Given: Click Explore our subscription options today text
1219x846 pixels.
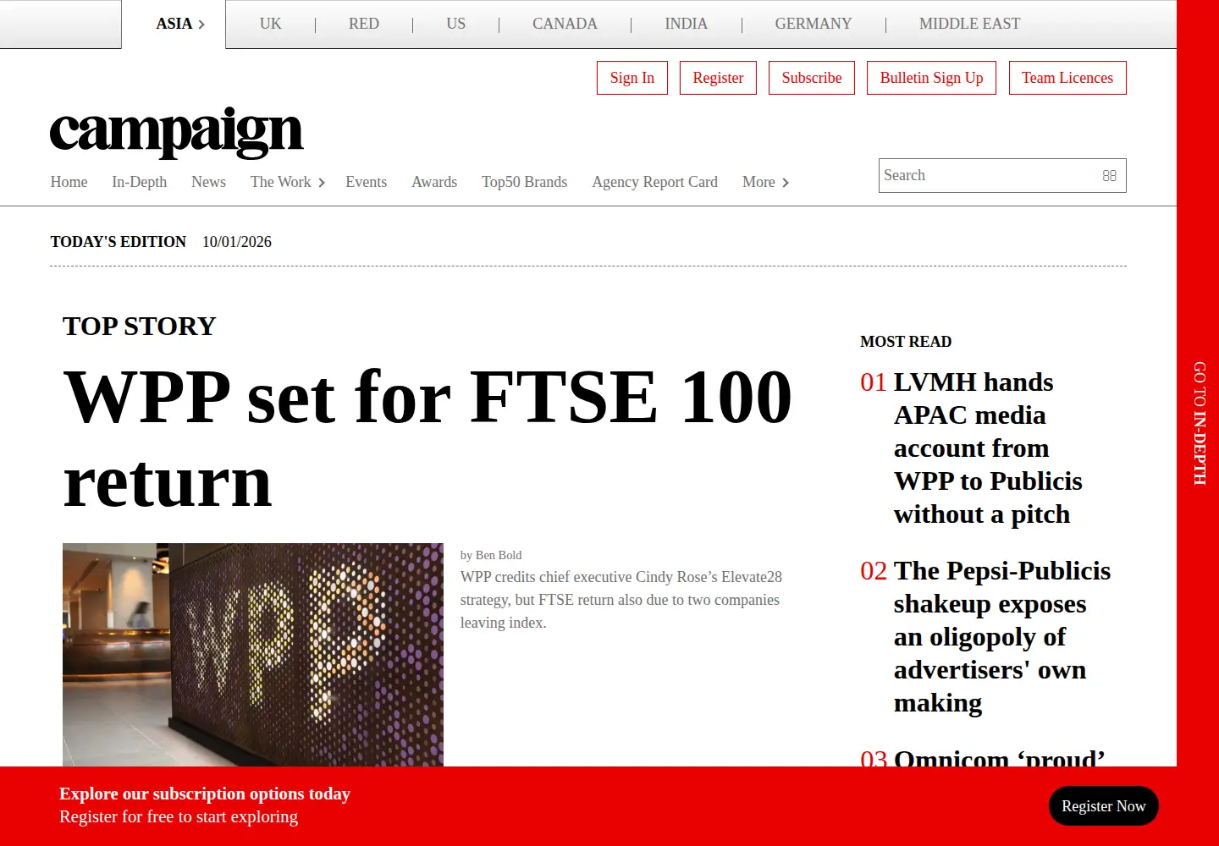Looking at the screenshot, I should click(205, 794).
